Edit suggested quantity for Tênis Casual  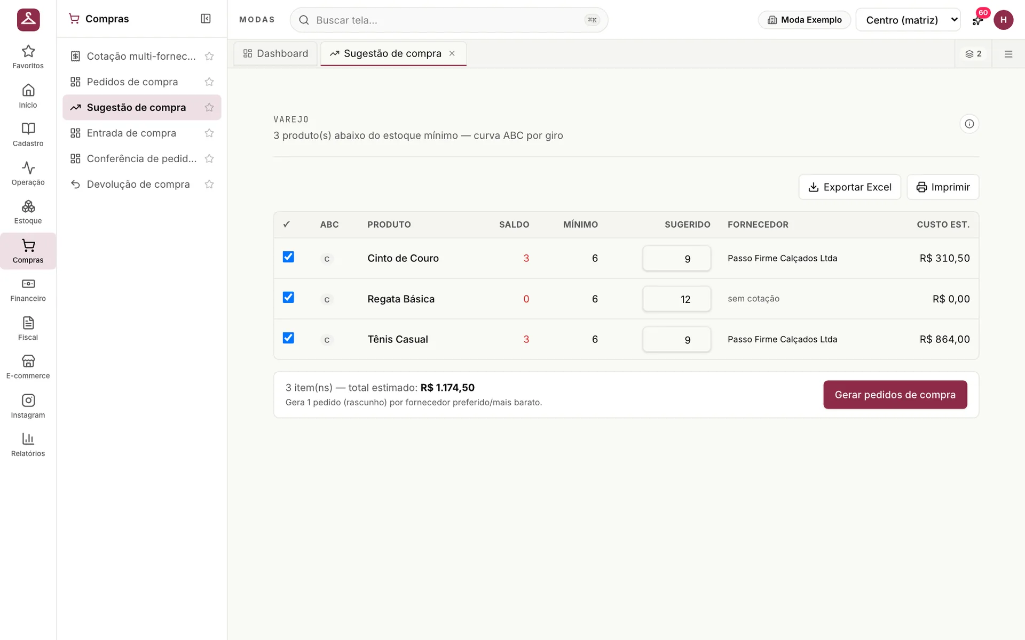[676, 339]
